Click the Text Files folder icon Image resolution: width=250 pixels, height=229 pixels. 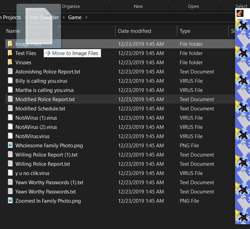click(x=10, y=53)
